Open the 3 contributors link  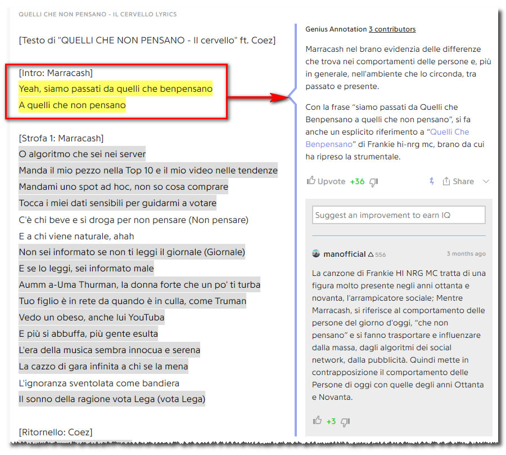pos(392,29)
